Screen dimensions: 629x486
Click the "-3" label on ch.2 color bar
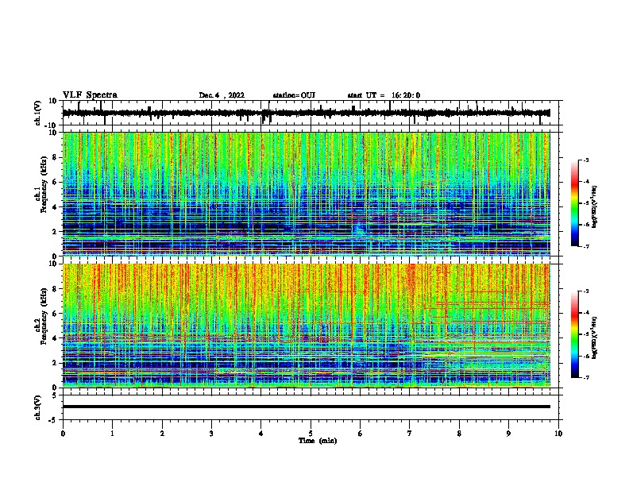click(x=585, y=291)
